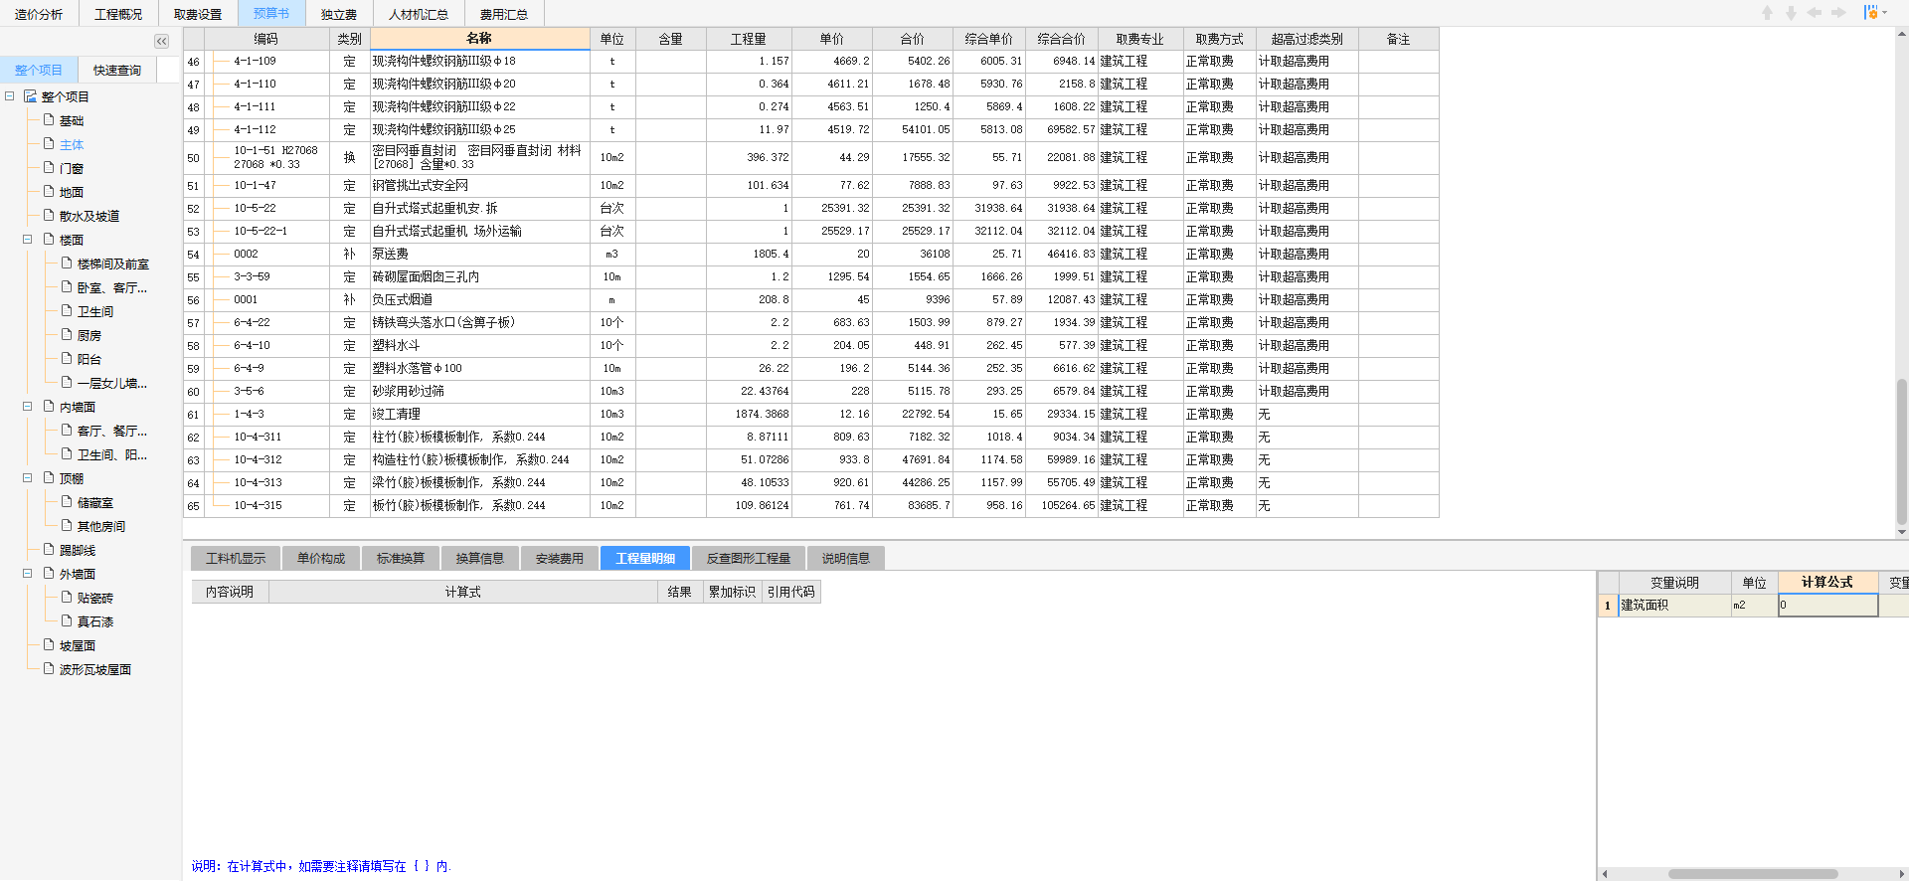Click the document icon beside 真石漆
This screenshot has width=1909, height=881.
pos(67,621)
